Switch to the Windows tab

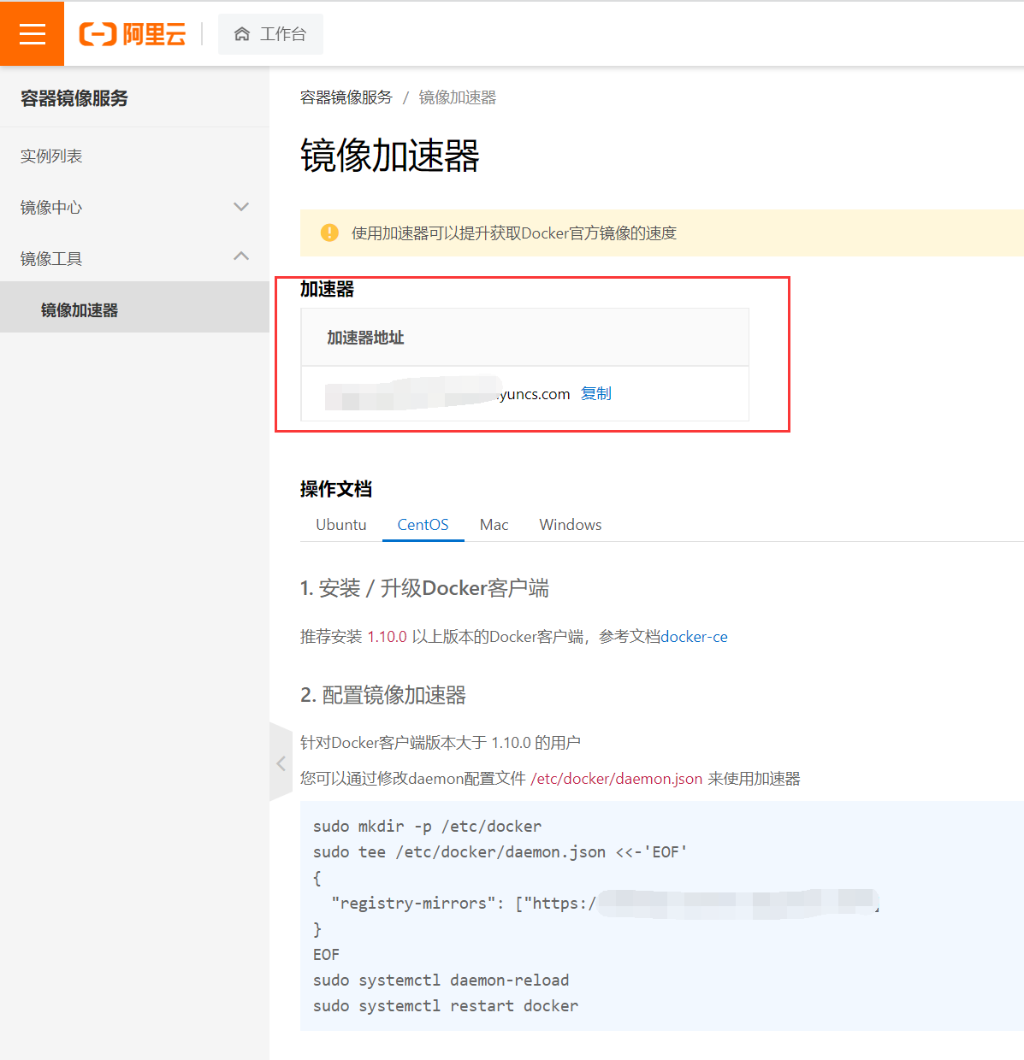pyautogui.click(x=571, y=525)
